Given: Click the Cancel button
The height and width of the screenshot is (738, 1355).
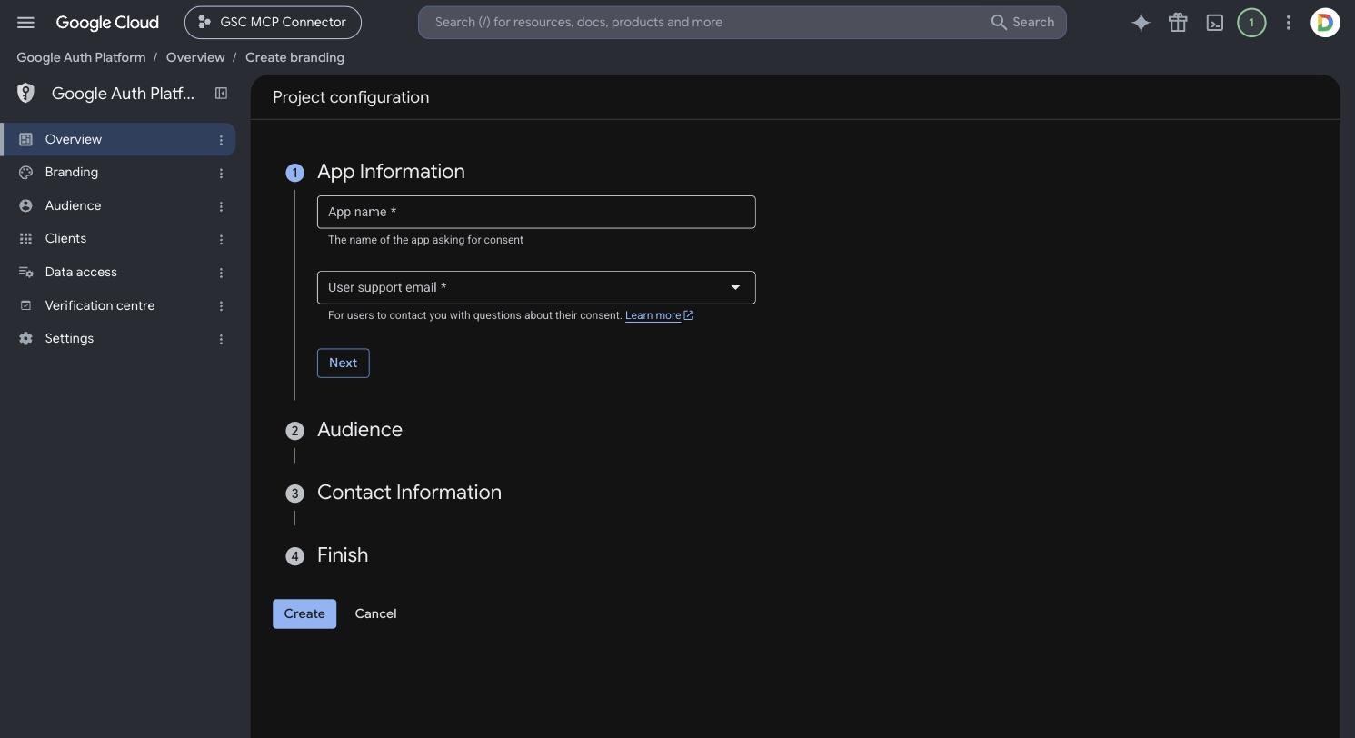Looking at the screenshot, I should pos(375,613).
